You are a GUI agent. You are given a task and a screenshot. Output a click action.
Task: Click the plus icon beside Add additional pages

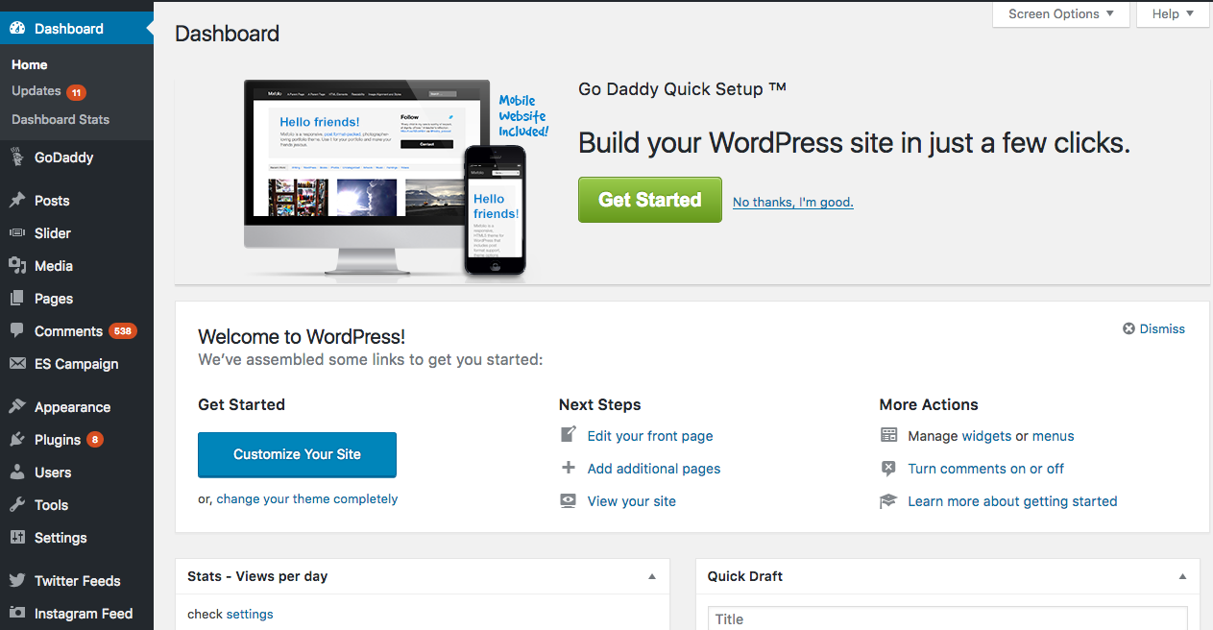569,468
